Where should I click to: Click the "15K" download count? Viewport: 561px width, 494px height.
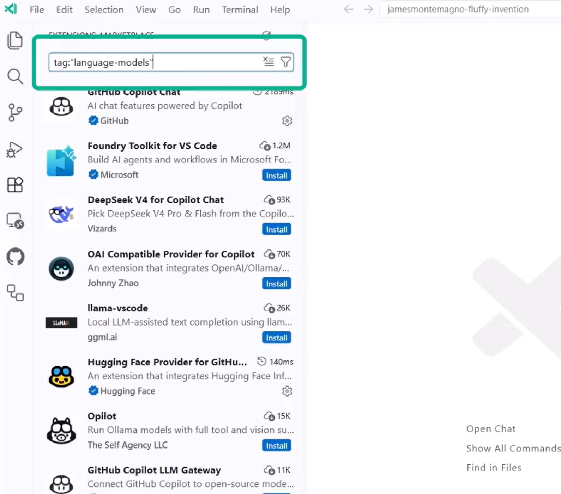tap(283, 416)
